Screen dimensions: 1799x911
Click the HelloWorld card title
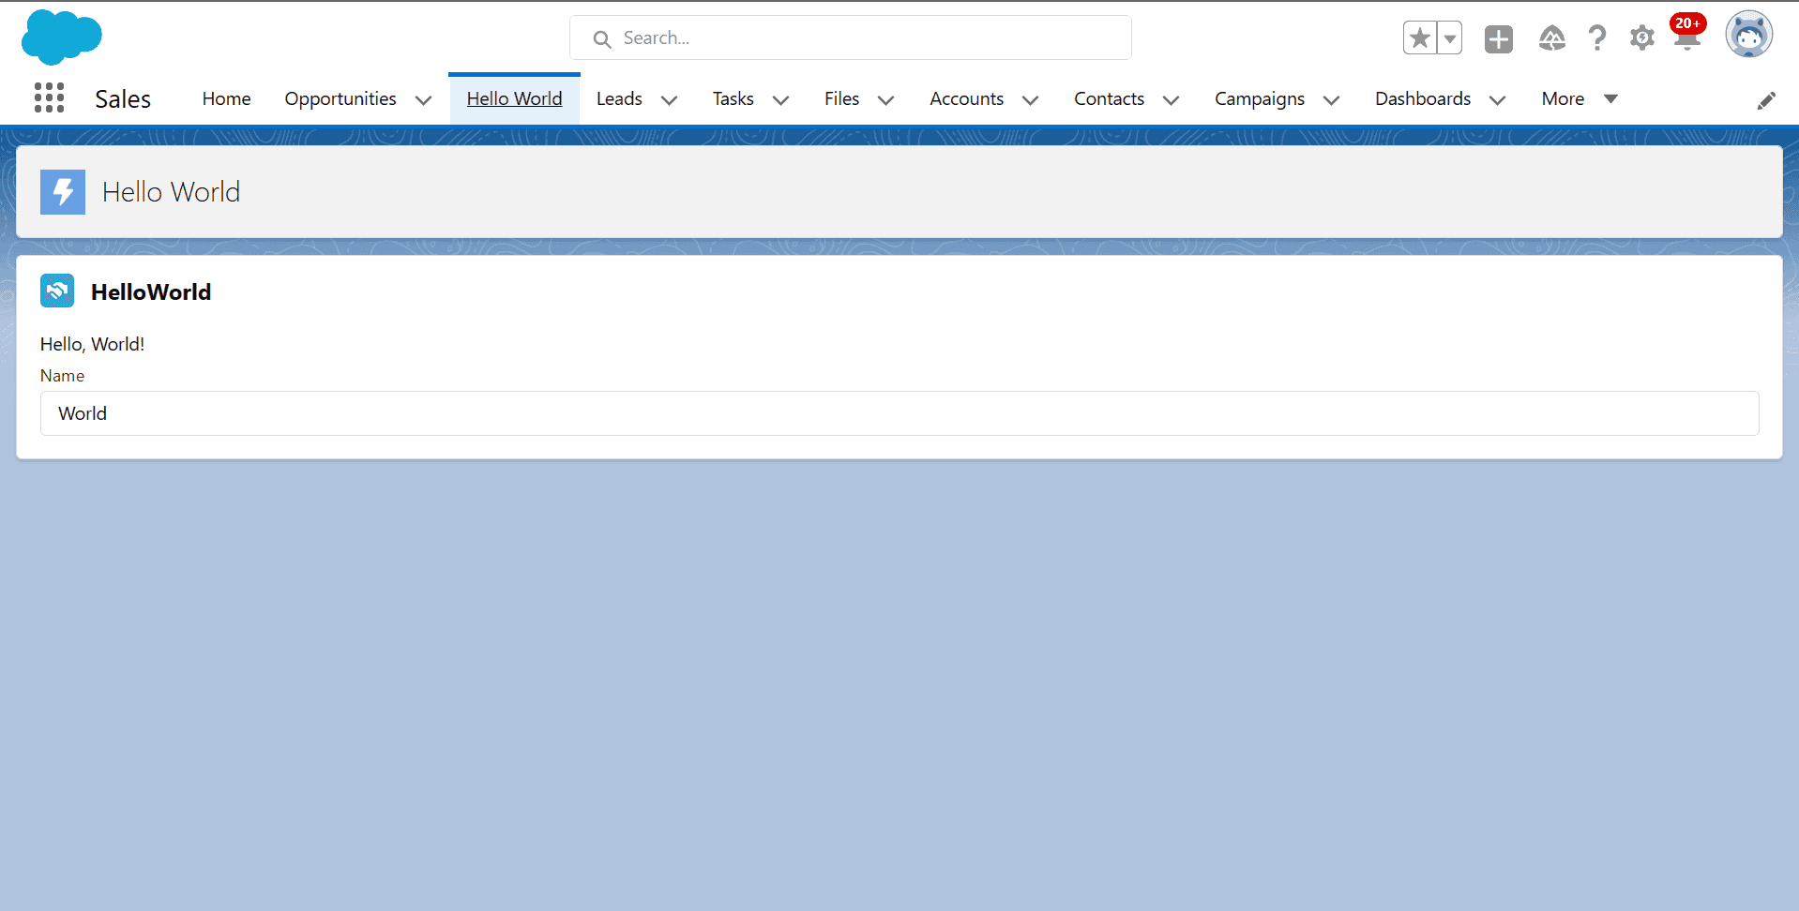151,292
